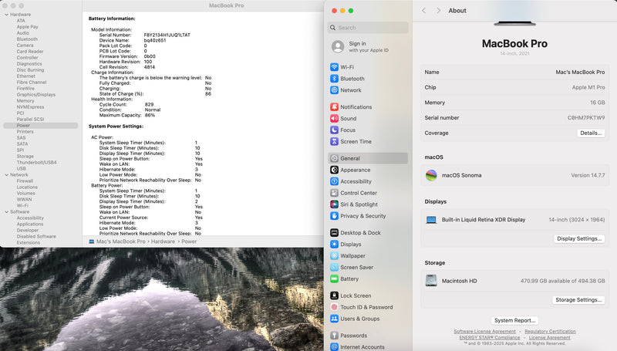The image size is (617, 351).
Task: Click the Wallpaper icon
Action: [x=334, y=255]
